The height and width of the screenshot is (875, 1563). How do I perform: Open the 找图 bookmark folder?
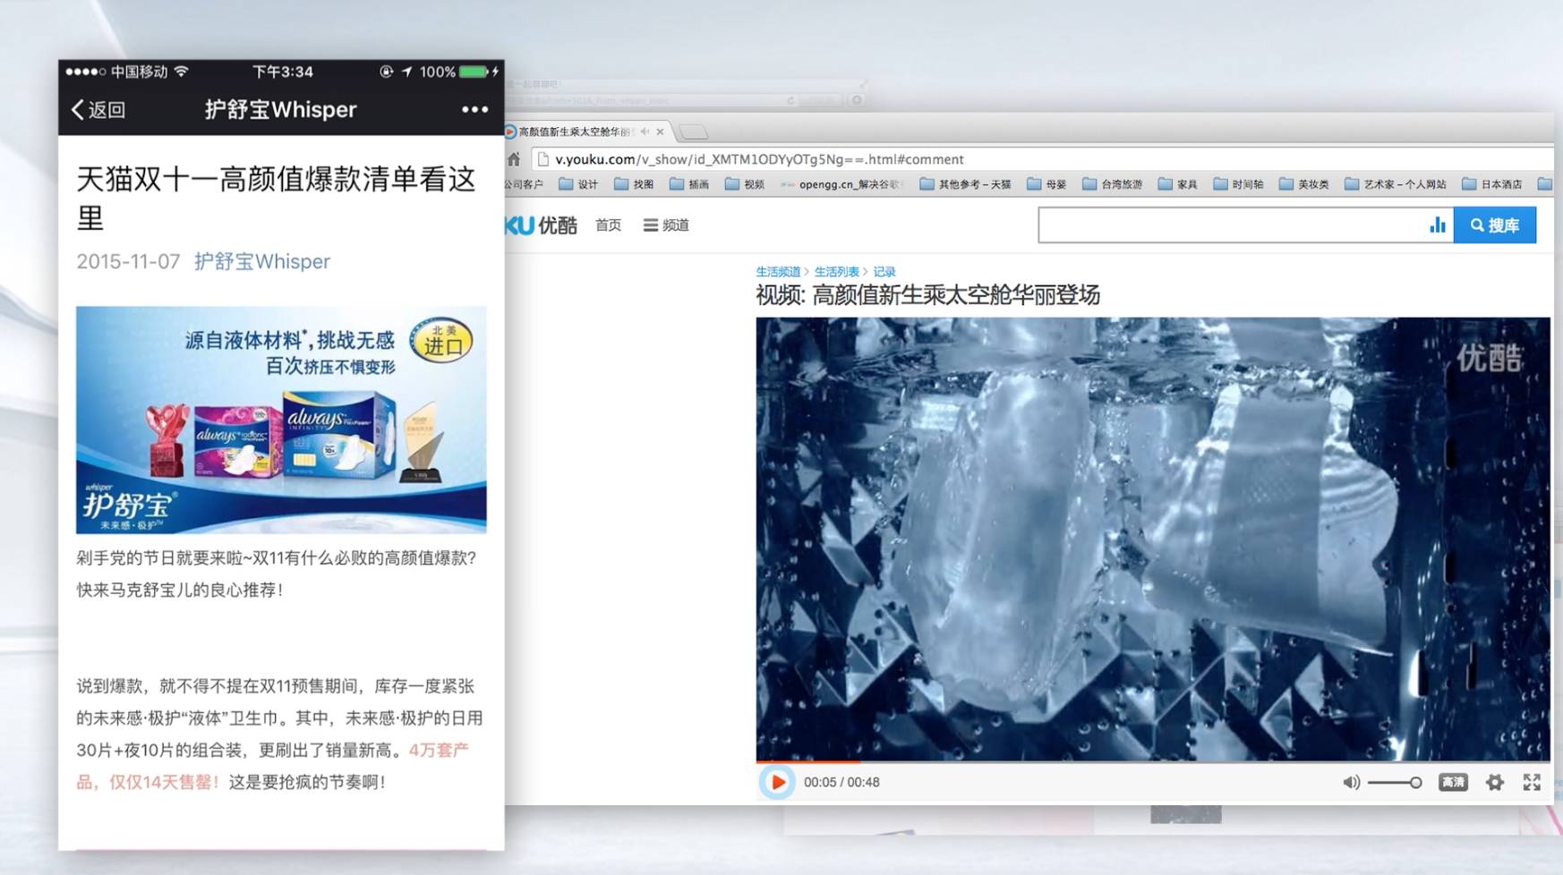pos(634,184)
